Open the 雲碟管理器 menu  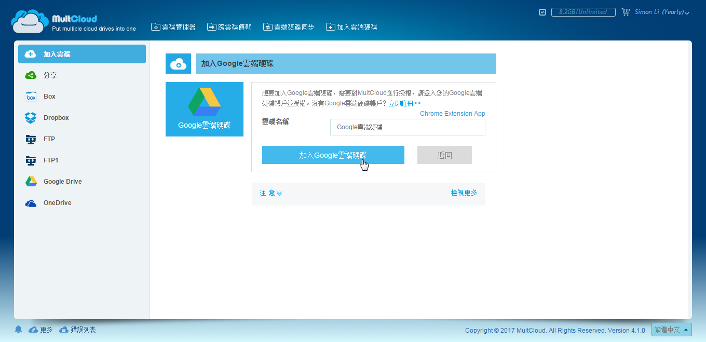pos(173,27)
